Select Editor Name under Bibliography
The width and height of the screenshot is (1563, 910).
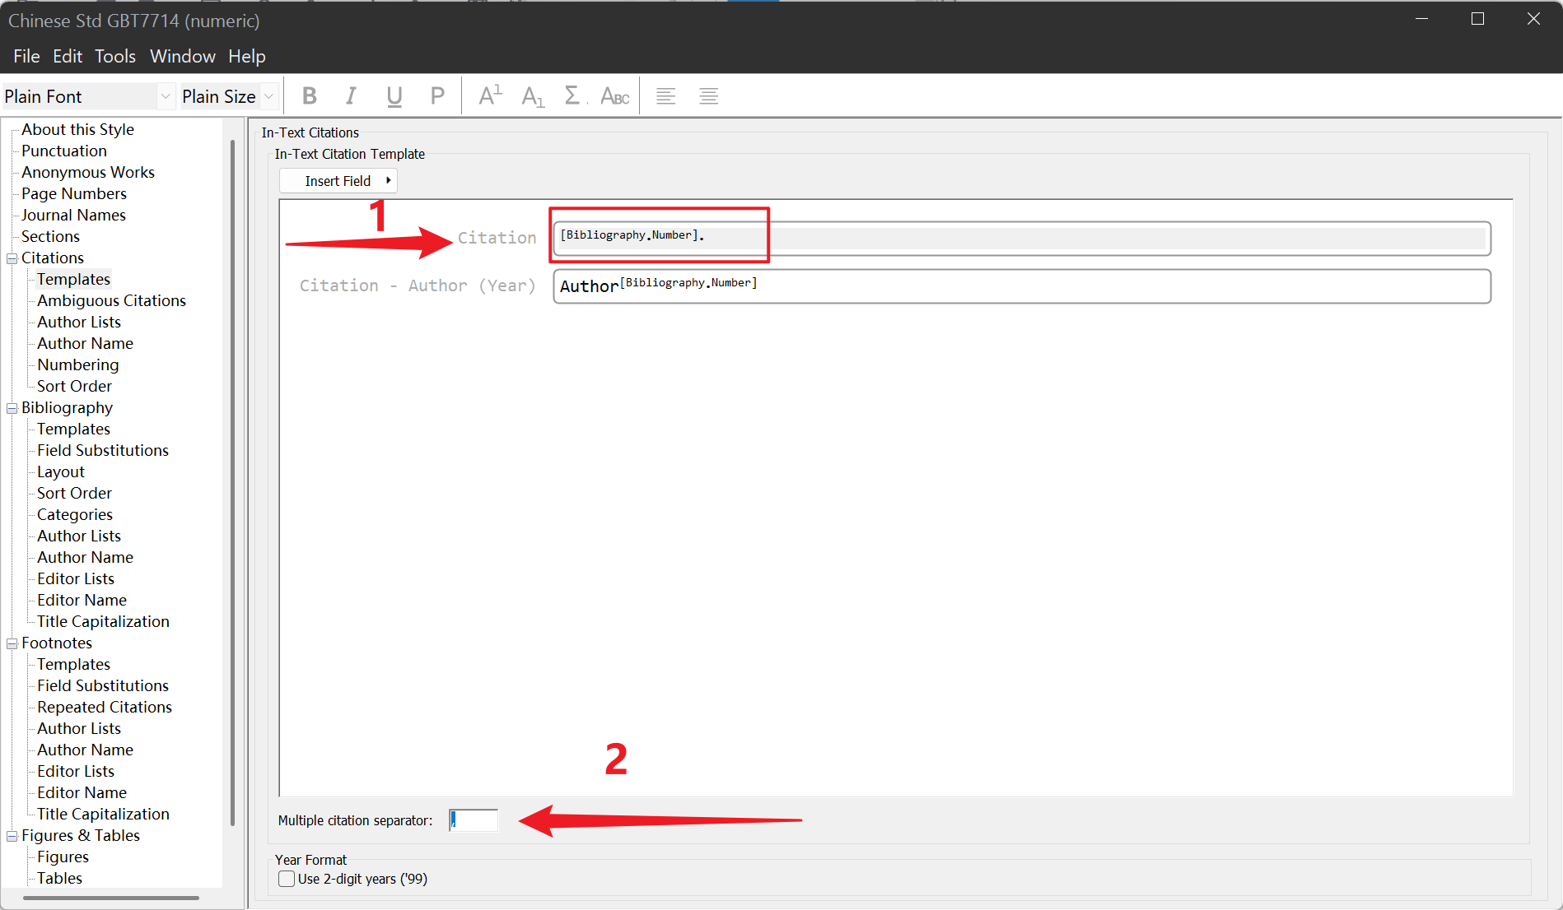[x=82, y=600]
